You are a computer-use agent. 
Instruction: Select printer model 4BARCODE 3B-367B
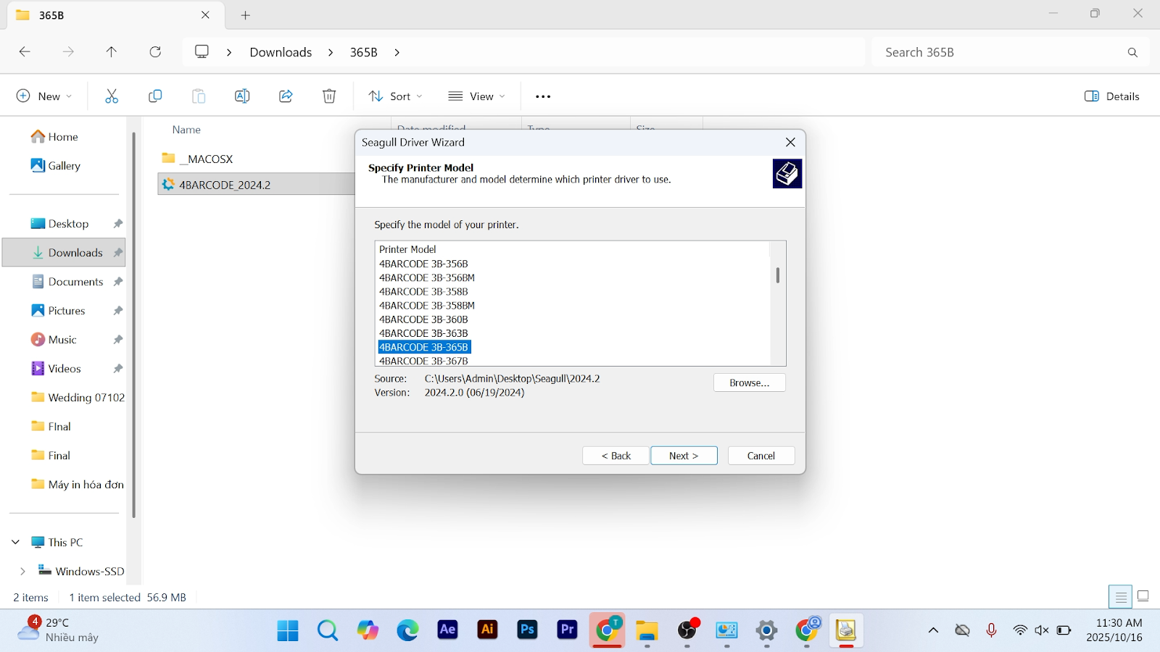423,361
